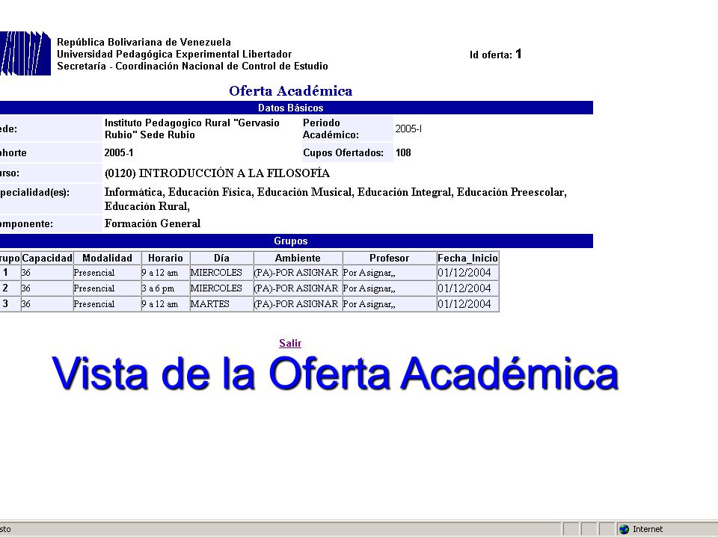The width and height of the screenshot is (718, 538).
Task: Click group number 2 cell
Action: 5,288
